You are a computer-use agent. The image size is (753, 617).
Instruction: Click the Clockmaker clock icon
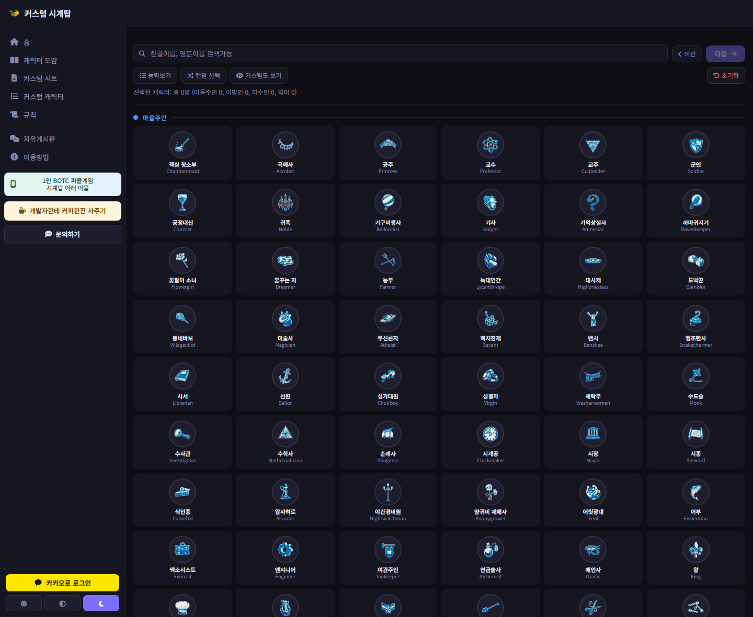tap(490, 434)
